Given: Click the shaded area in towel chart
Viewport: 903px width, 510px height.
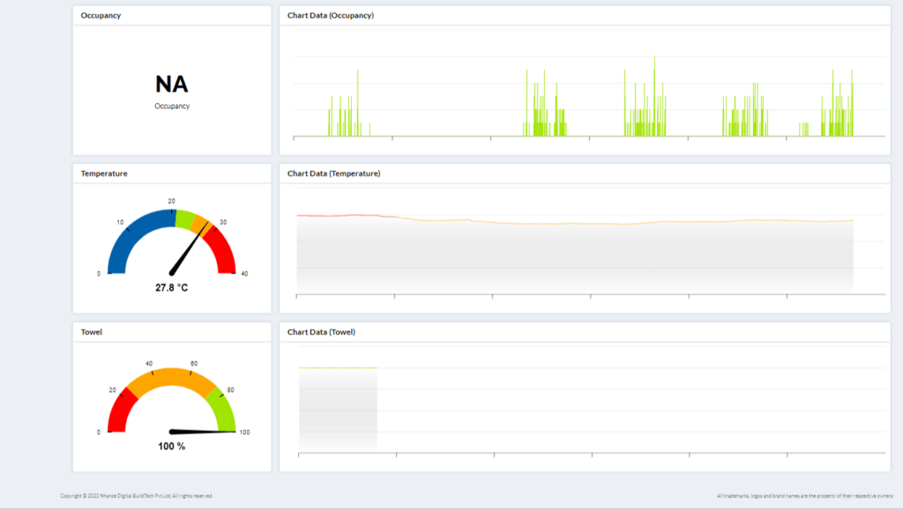Looking at the screenshot, I should point(338,410).
